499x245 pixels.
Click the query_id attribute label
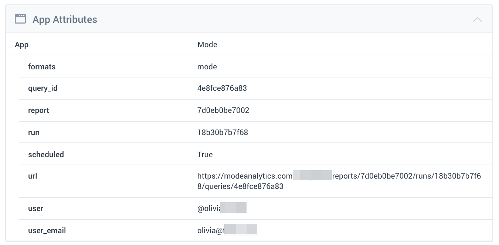(43, 89)
